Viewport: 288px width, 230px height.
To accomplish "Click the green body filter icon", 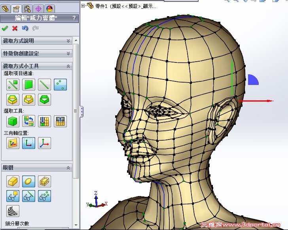I will pos(44,100).
